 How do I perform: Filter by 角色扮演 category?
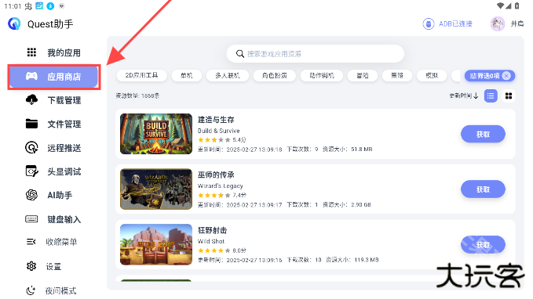(274, 75)
